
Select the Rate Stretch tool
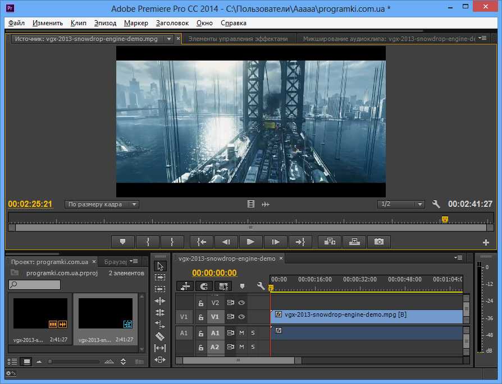(160, 324)
